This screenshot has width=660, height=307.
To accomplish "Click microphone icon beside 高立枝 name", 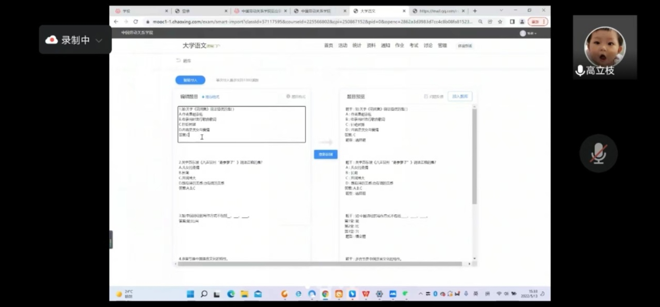I will tap(580, 71).
